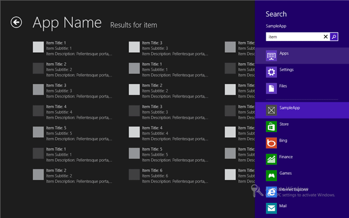Click the 'App Name' page title
This screenshot has width=349, height=218.
[x=67, y=23]
